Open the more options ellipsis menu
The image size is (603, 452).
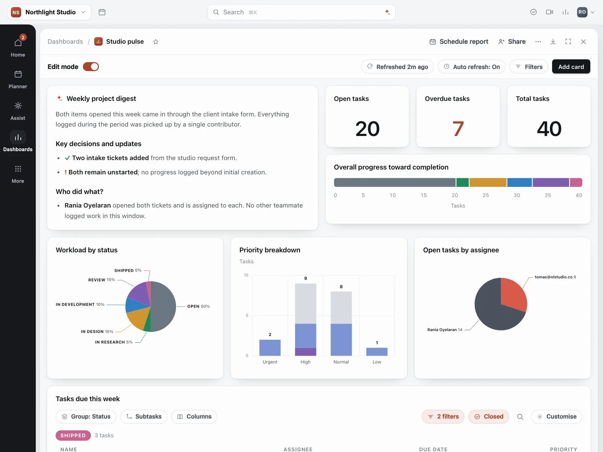pyautogui.click(x=538, y=42)
